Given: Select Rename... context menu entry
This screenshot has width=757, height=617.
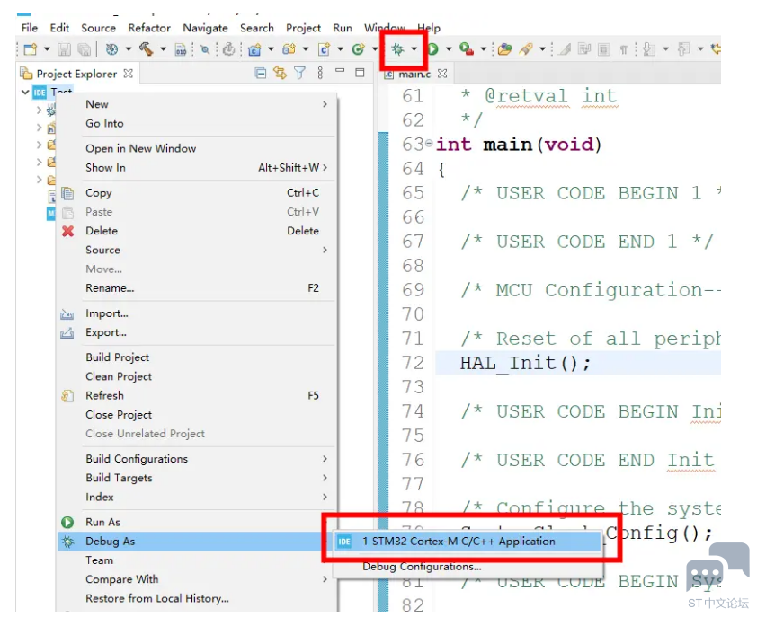Looking at the screenshot, I should coord(195,288).
